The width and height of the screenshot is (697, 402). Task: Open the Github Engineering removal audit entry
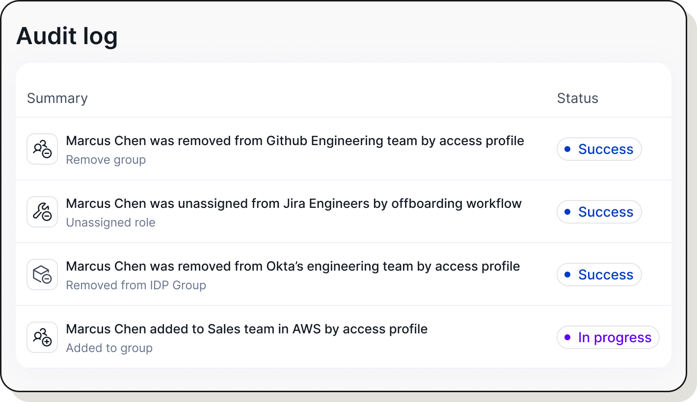pos(295,141)
